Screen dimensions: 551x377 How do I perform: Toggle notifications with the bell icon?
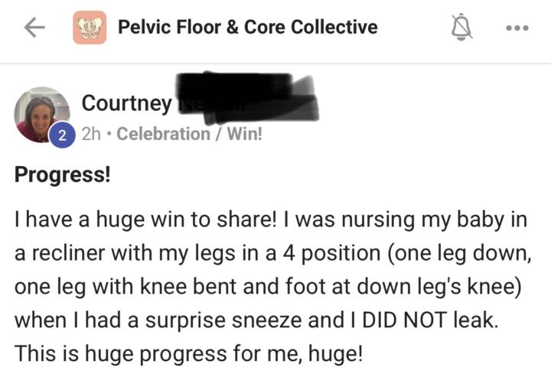tap(461, 28)
